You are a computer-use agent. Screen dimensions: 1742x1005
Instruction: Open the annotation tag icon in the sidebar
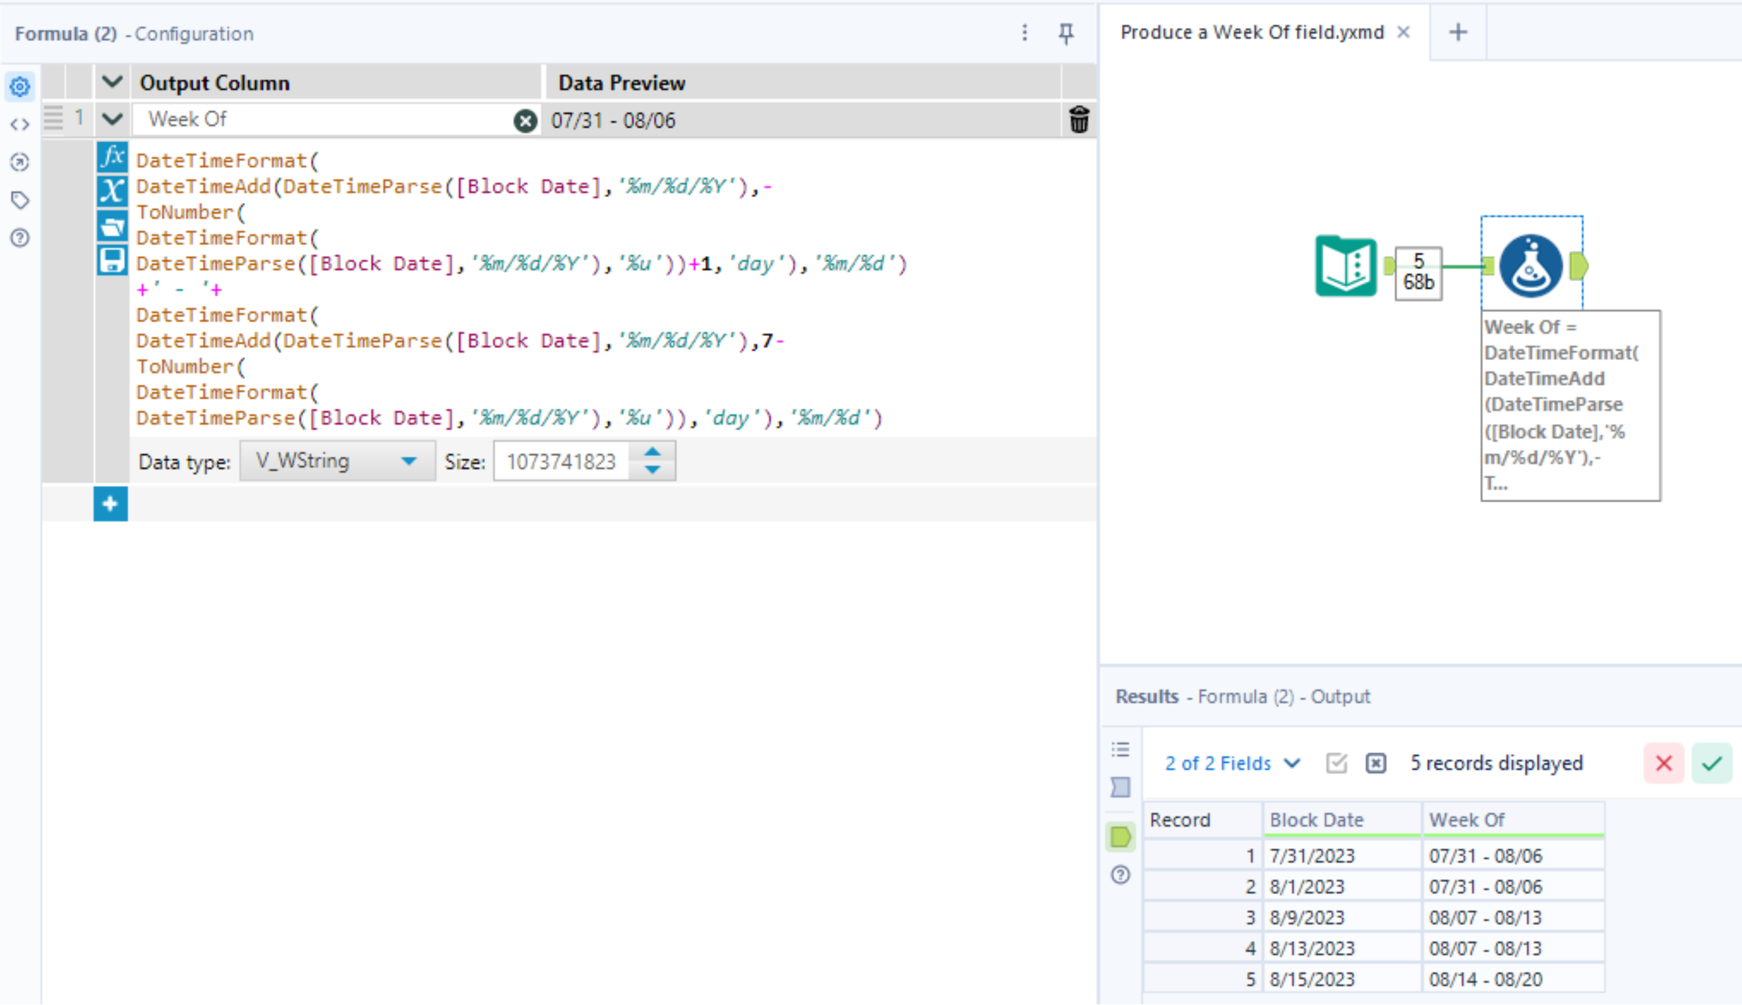(x=20, y=200)
